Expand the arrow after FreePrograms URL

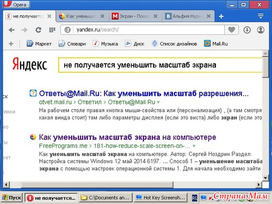(x=194, y=146)
